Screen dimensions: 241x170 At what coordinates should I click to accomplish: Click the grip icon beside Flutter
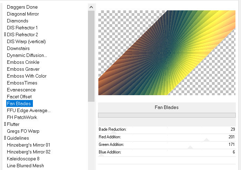coord(5,124)
